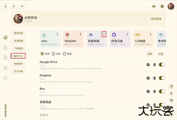Screen dimensions: 177x120
Task: Open the 下载缓存 section
Action: 18,48
